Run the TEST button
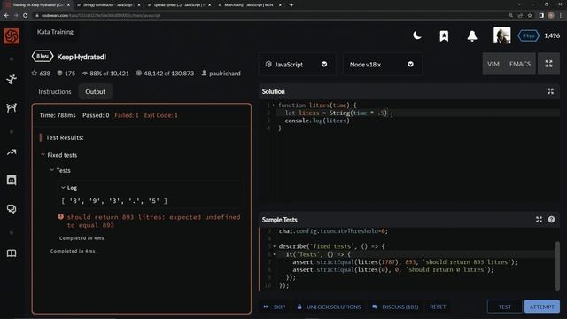The height and width of the screenshot is (319, 567). pos(505,307)
